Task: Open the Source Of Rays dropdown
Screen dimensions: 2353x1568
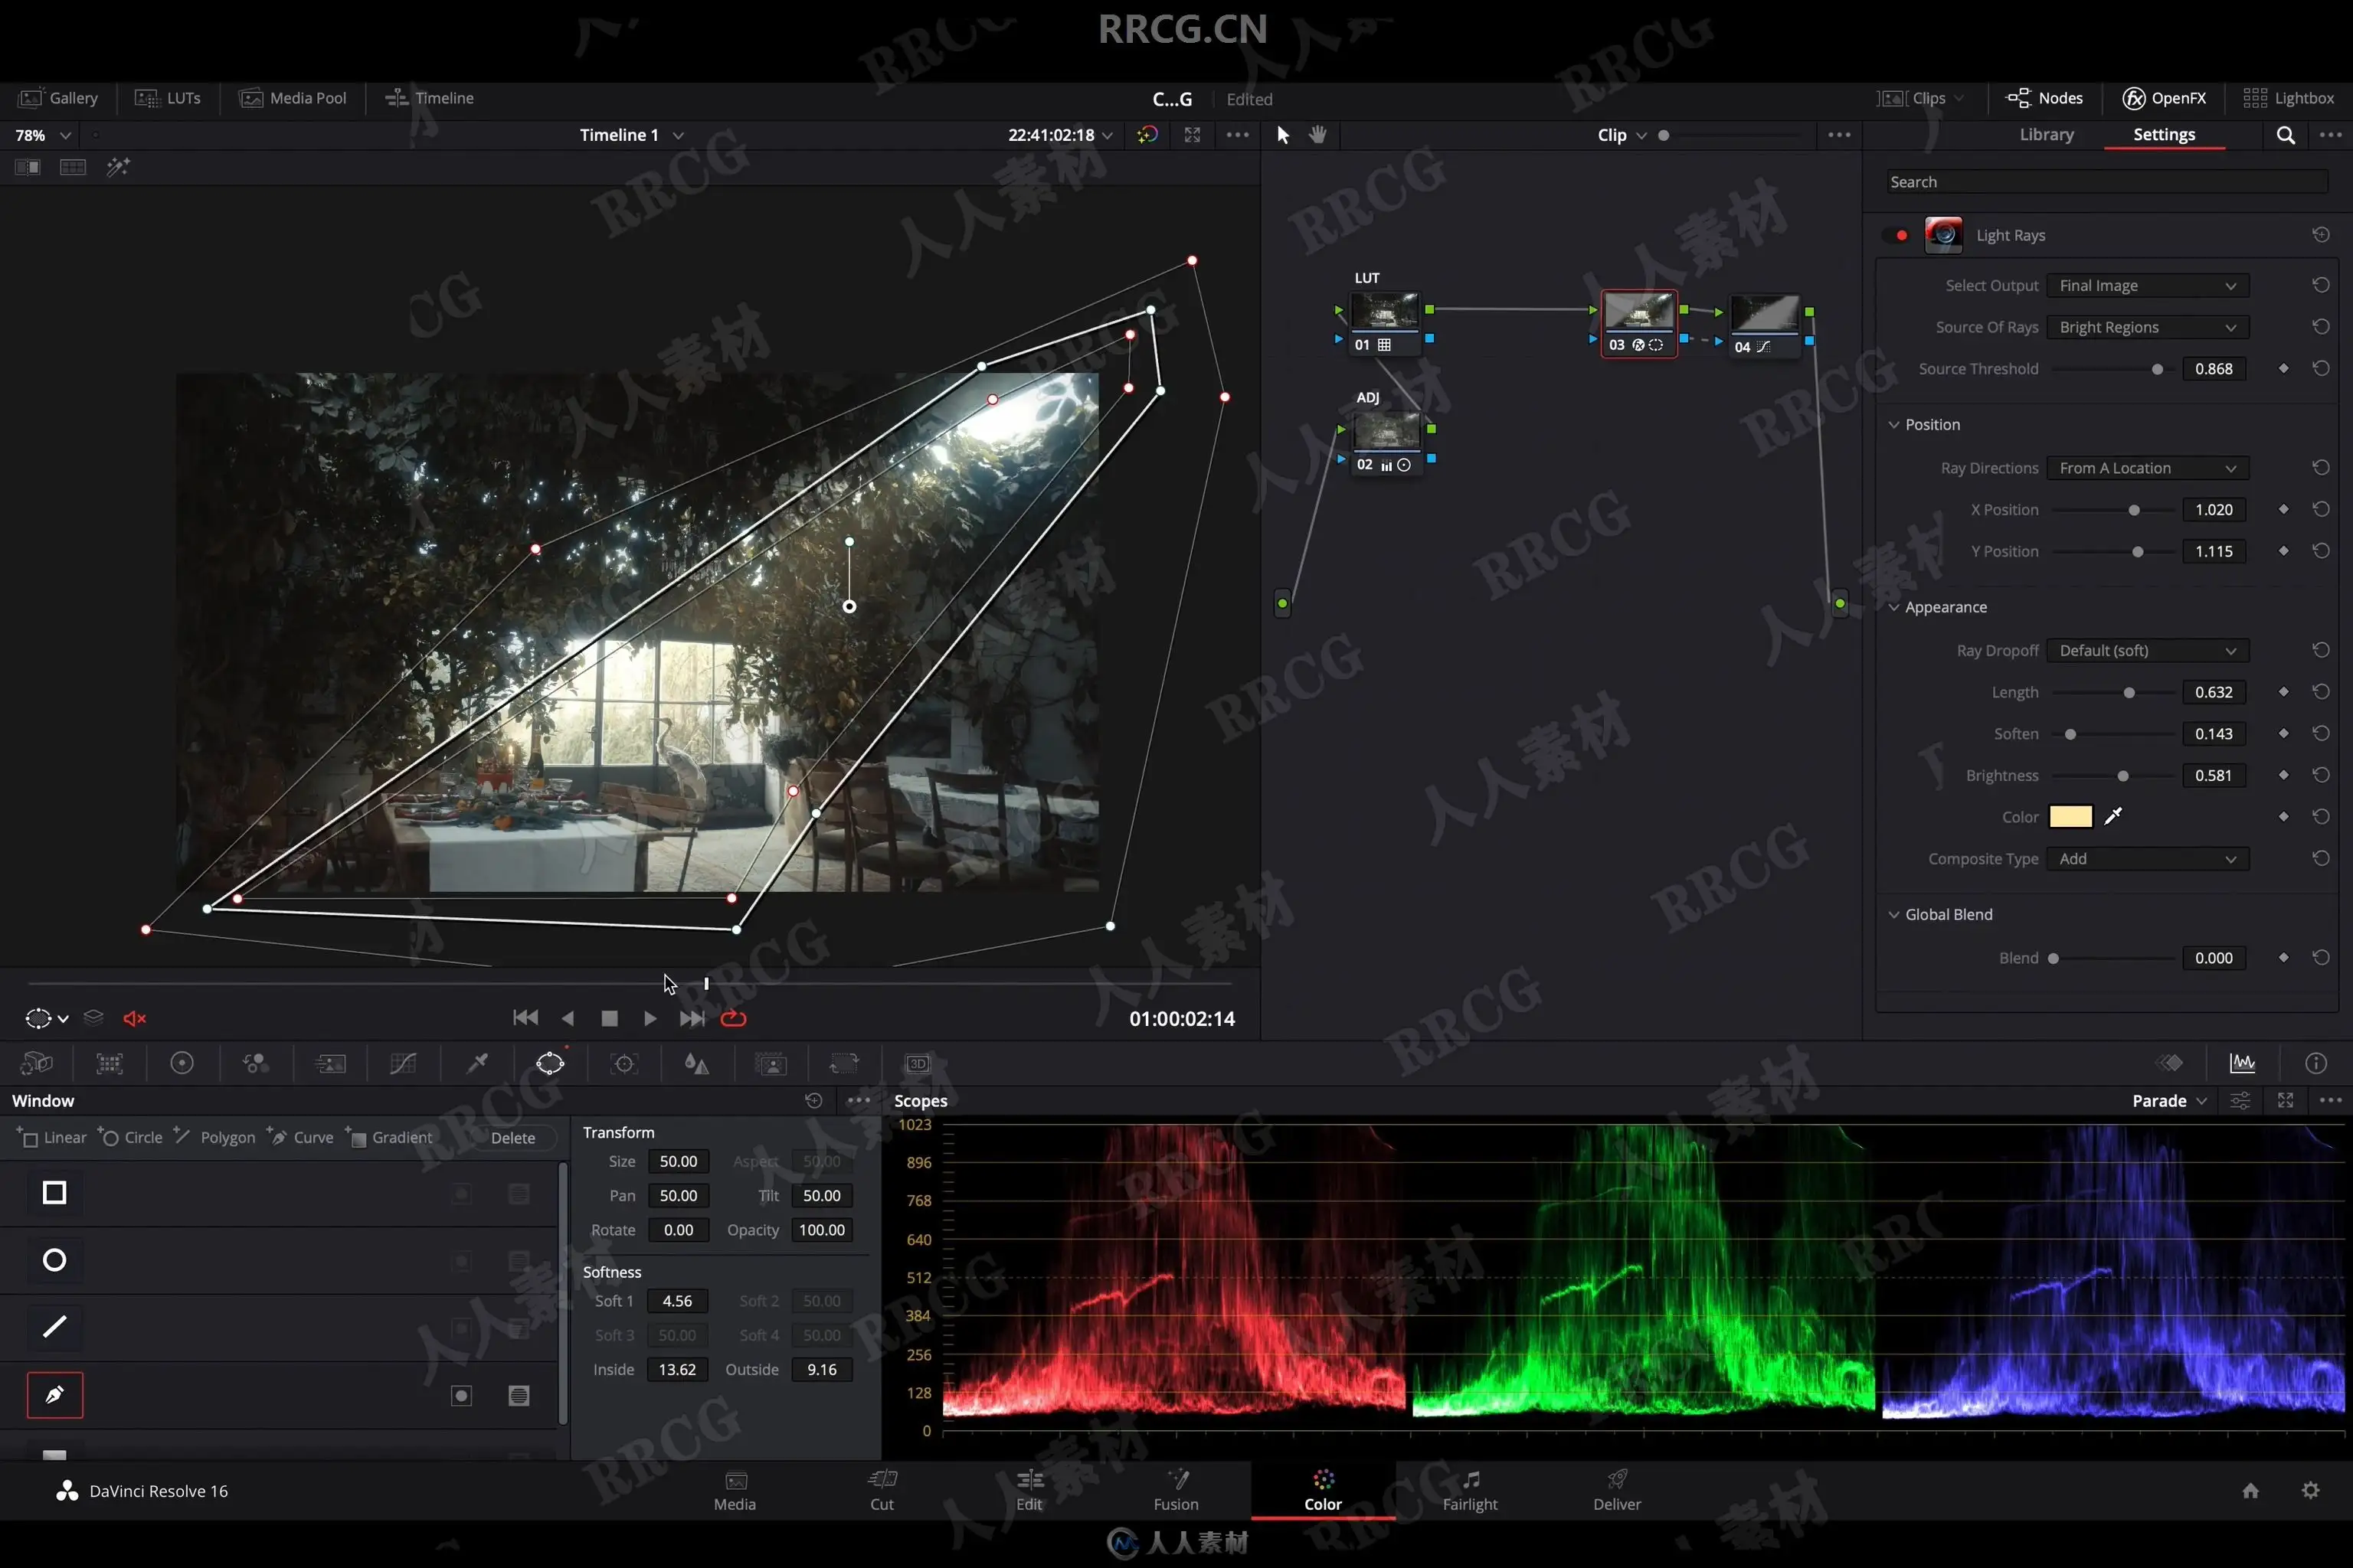Action: coord(2147,327)
